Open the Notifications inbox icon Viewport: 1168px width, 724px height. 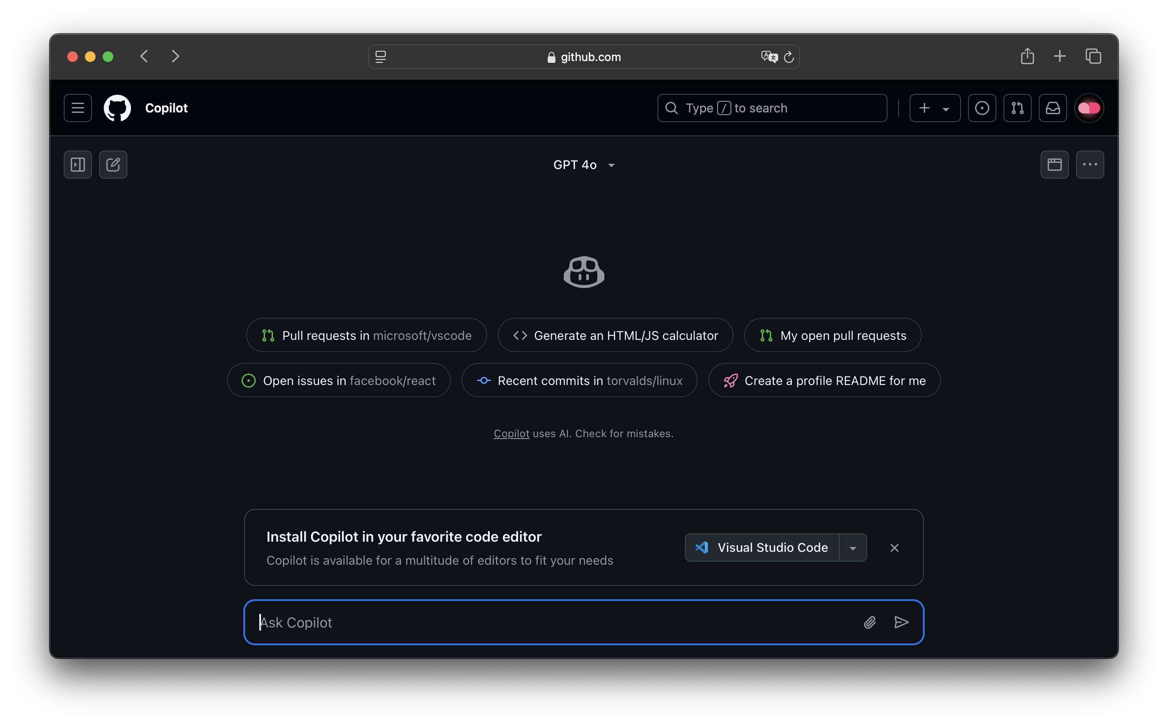[x=1053, y=108]
